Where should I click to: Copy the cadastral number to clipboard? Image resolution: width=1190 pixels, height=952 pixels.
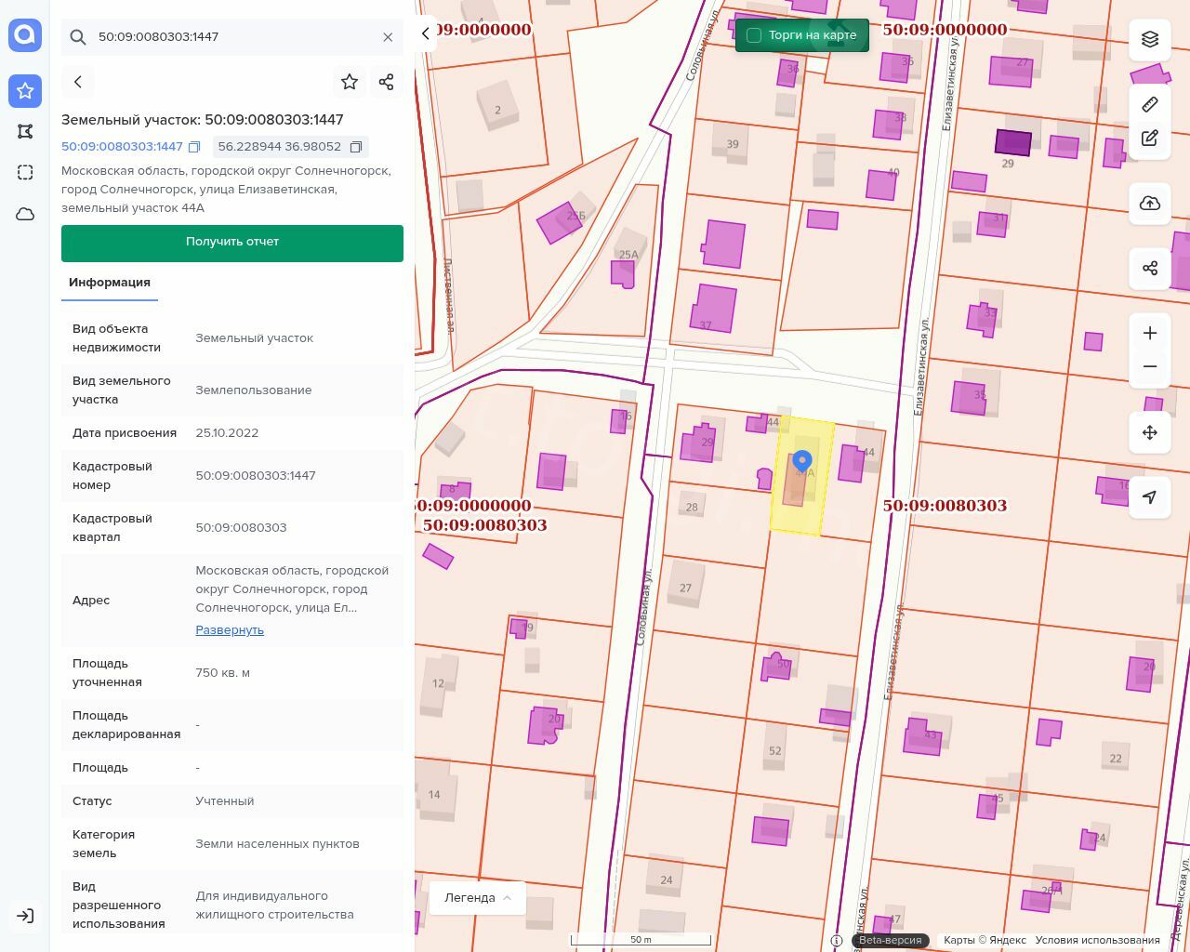coord(194,147)
